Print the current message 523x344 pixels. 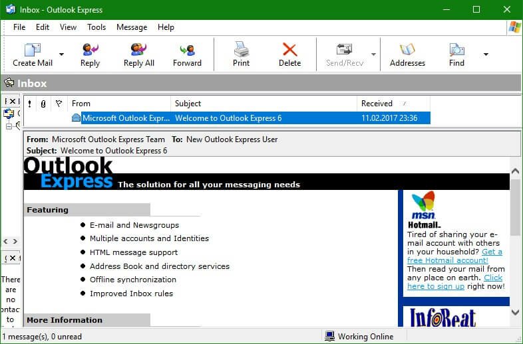[241, 55]
